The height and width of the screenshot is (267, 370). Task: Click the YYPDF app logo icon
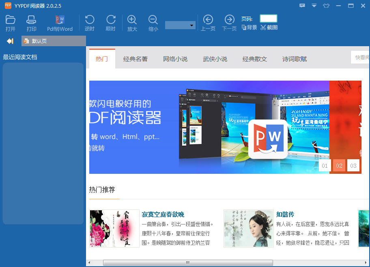click(x=8, y=6)
